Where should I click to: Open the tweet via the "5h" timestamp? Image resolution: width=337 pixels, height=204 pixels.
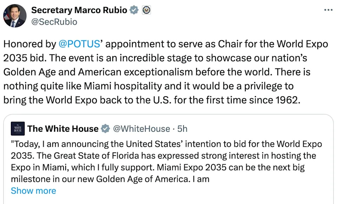(x=181, y=129)
